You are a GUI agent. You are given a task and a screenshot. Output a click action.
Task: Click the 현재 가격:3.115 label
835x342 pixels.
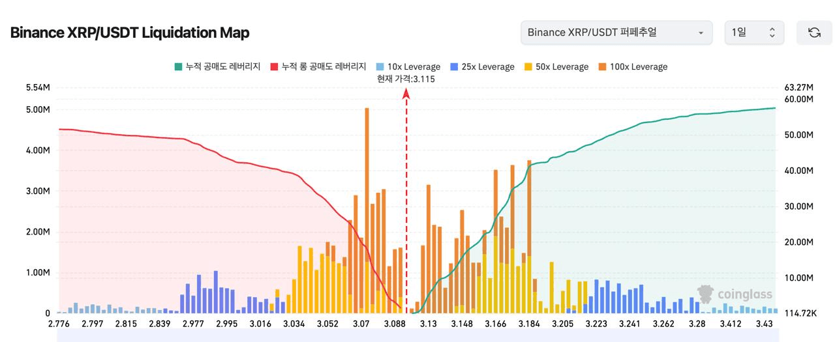(406, 79)
